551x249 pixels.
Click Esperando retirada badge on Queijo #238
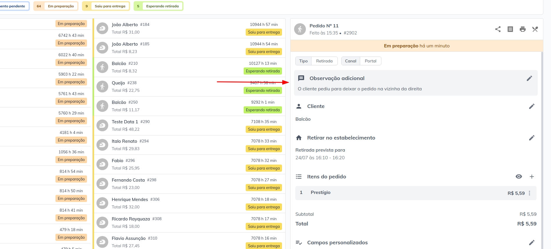263,91
